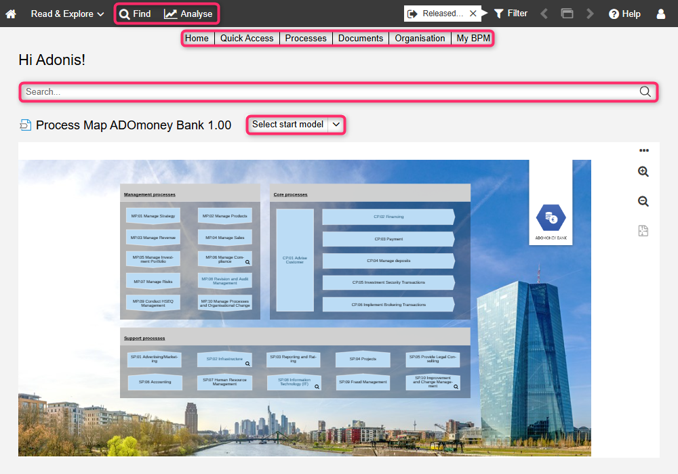Switch to the Processes tab

point(306,39)
